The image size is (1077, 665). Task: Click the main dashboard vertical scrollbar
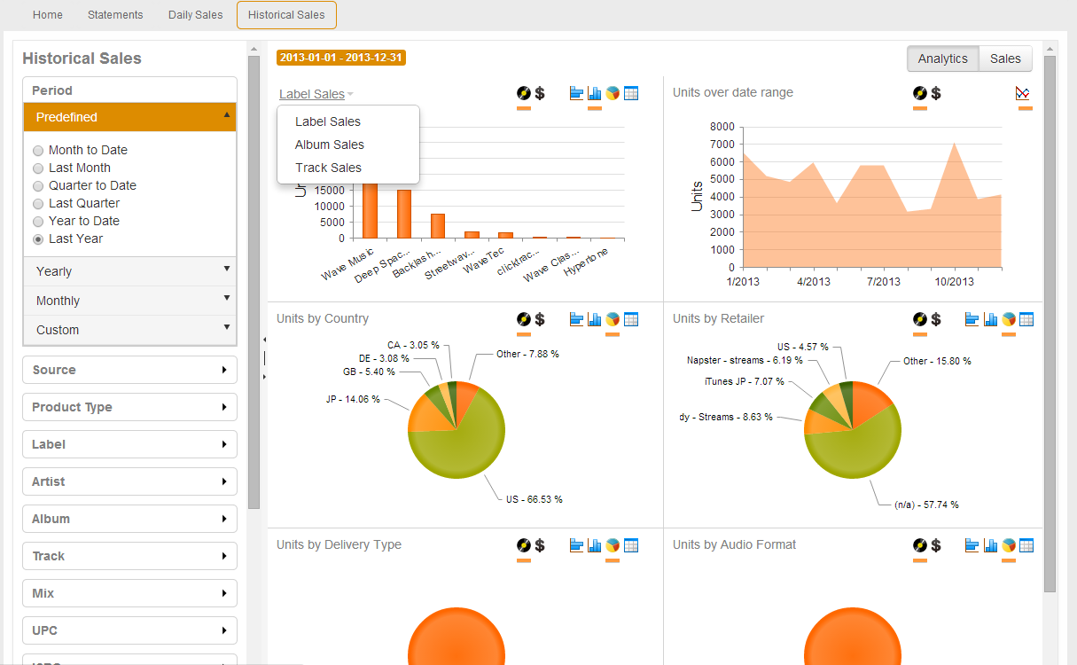1050,324
